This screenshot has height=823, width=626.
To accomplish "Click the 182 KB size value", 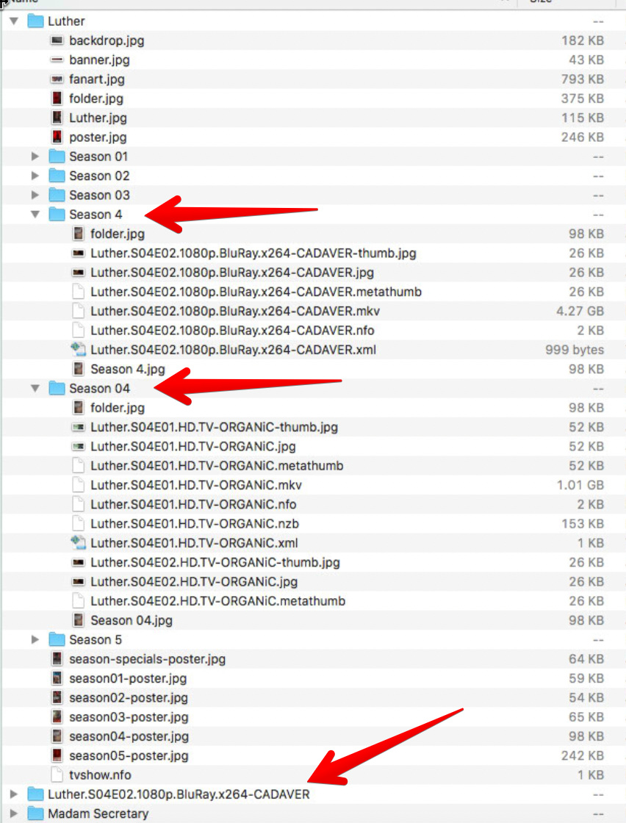I will (583, 40).
